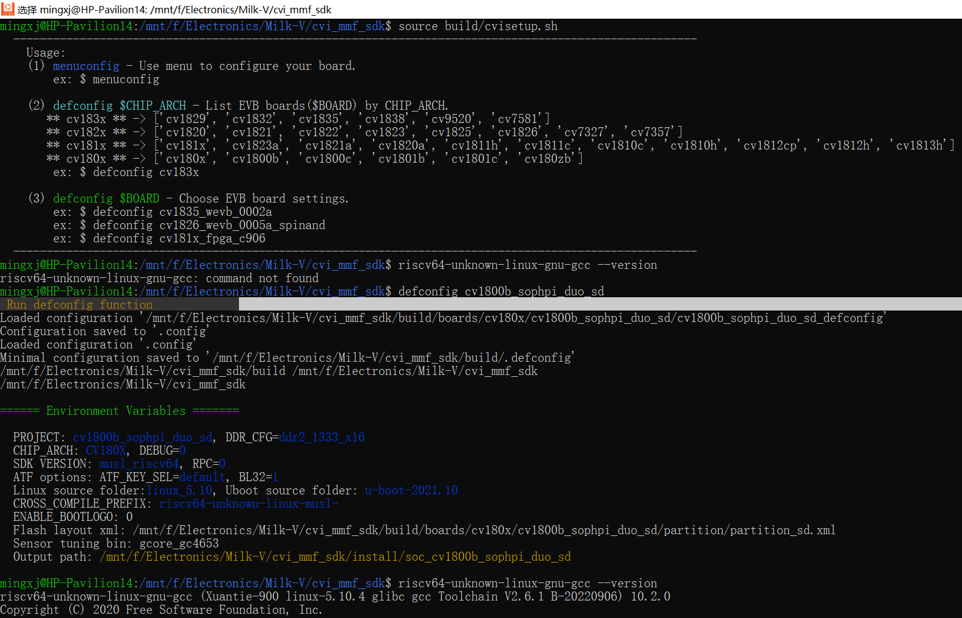This screenshot has height=618, width=962.
Task: Click the 'source build/cvisetup.sh' command
Action: 478,27
